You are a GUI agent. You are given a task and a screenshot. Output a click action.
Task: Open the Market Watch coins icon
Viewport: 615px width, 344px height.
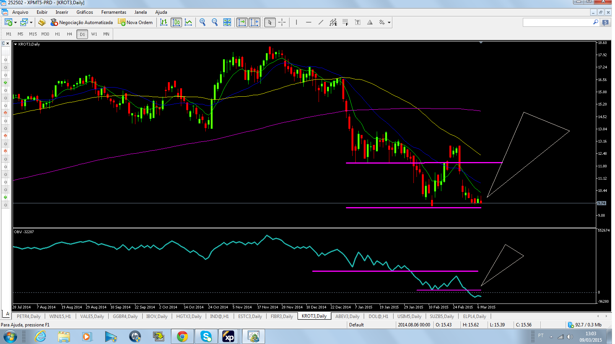pos(42,23)
